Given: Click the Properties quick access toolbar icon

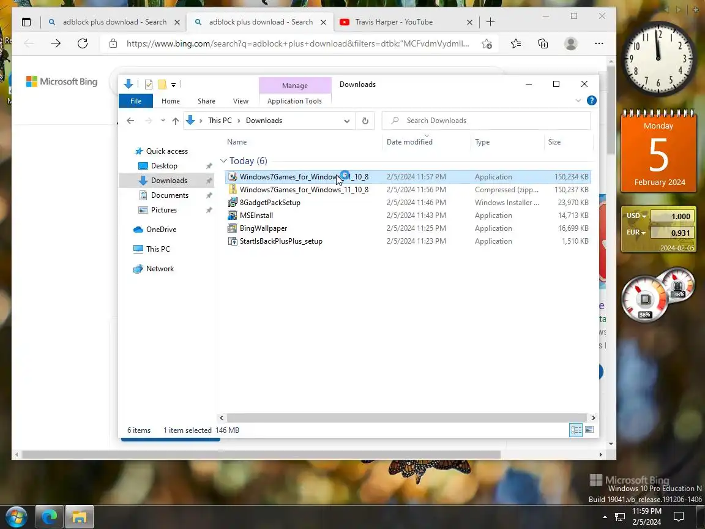Looking at the screenshot, I should 148,84.
